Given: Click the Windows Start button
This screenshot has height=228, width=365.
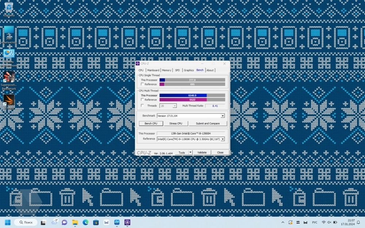Looking at the screenshot, I should click(7, 222).
